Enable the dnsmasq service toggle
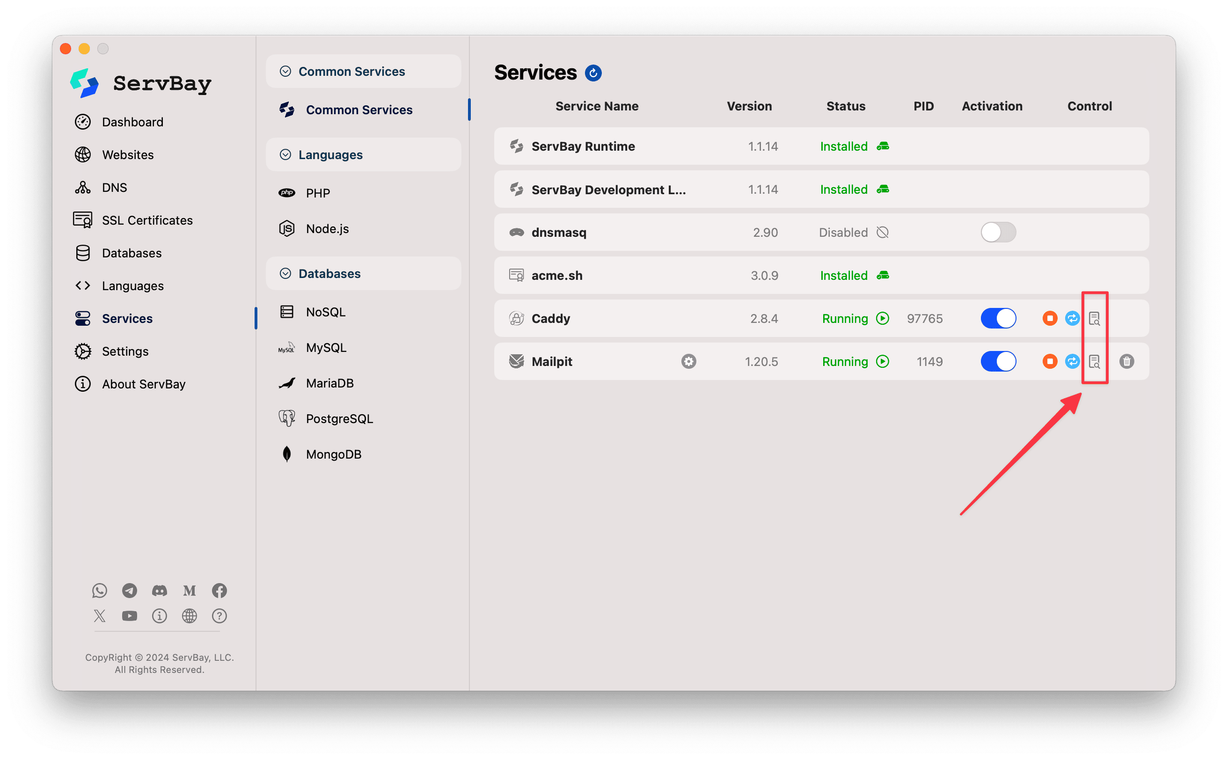The height and width of the screenshot is (760, 1228). click(x=998, y=232)
